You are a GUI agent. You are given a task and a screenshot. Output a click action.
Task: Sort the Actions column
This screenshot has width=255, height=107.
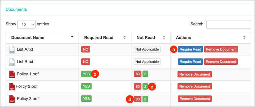click(244, 38)
